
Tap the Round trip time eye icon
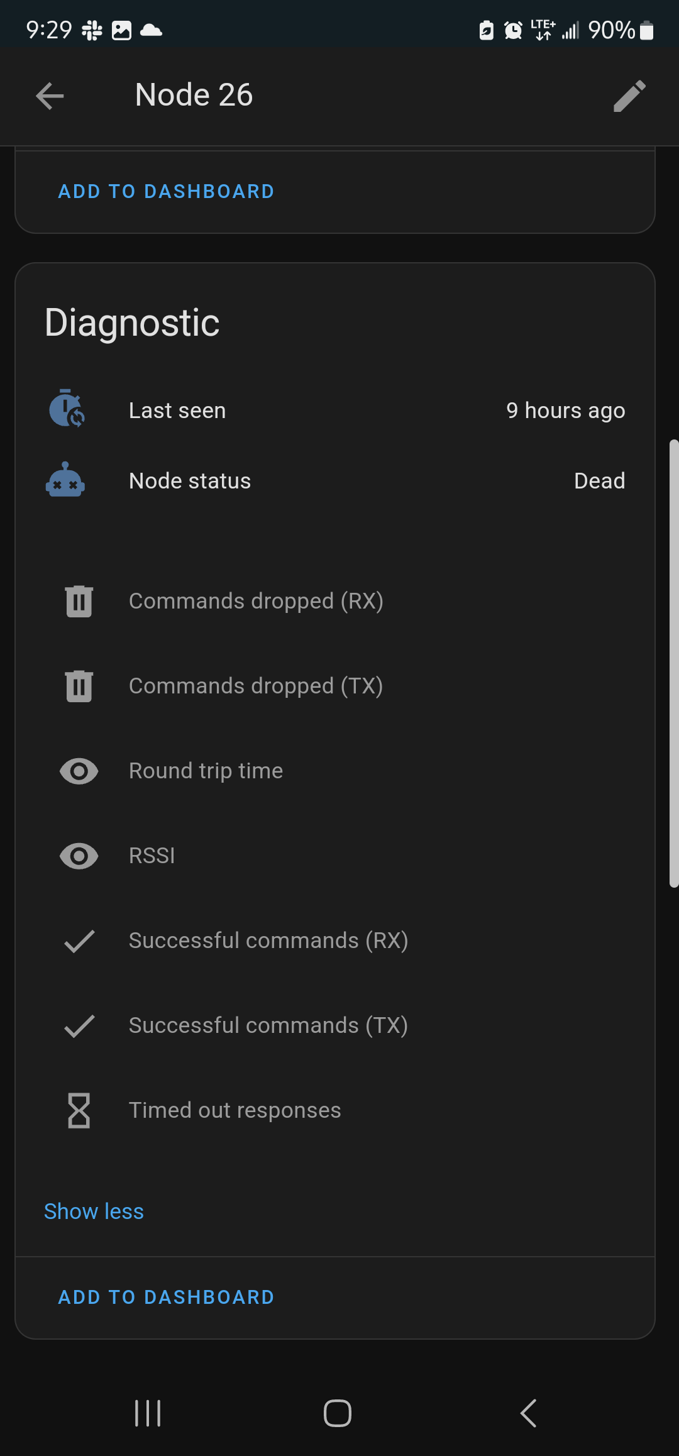coord(79,771)
